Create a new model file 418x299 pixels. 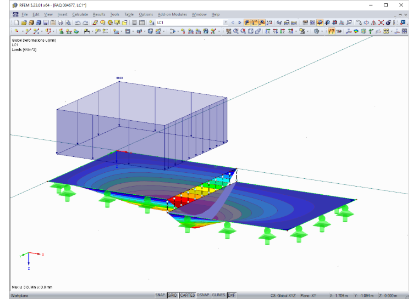tap(16, 22)
